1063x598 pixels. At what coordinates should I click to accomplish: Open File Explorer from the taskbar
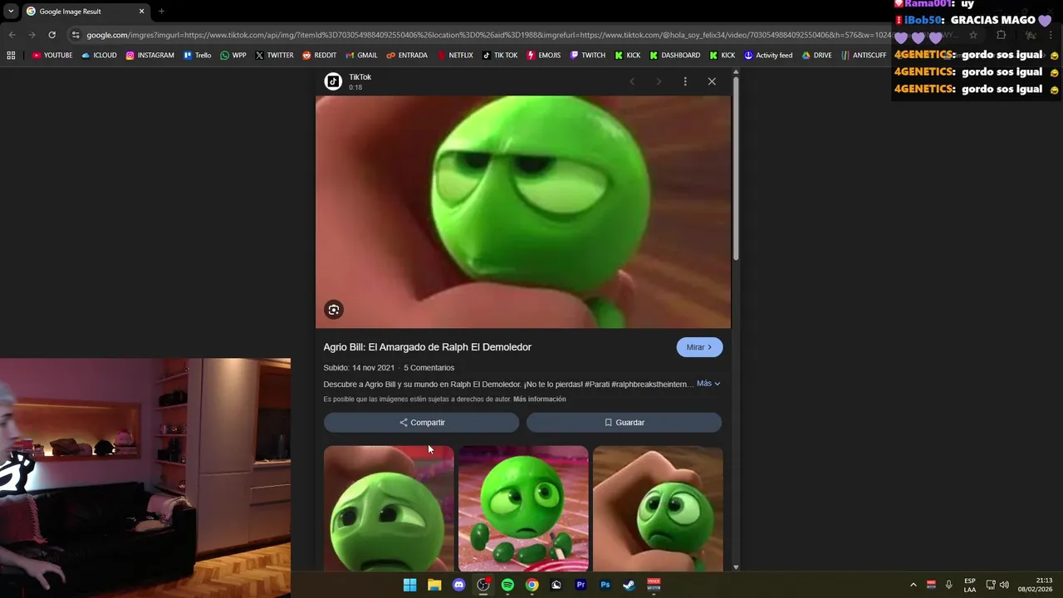point(434,585)
